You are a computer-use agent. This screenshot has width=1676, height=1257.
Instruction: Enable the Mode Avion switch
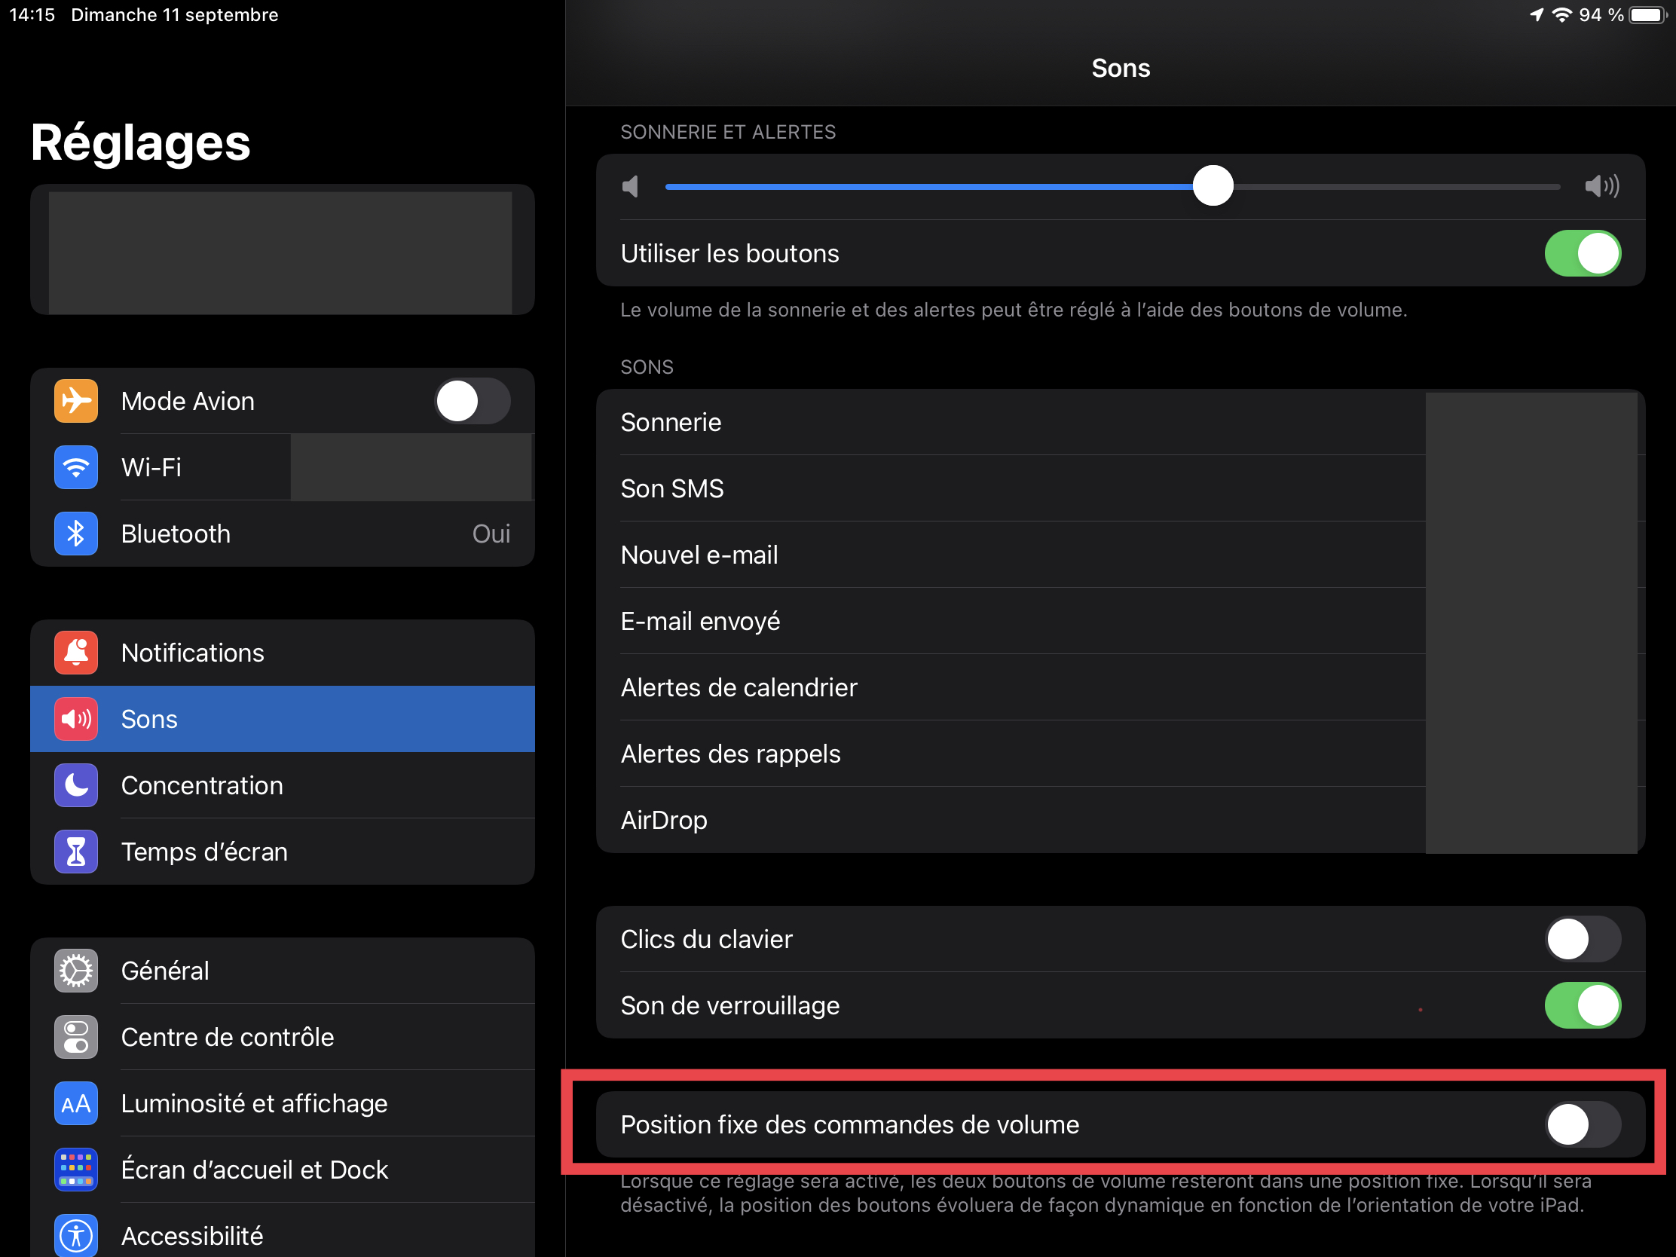(x=471, y=401)
